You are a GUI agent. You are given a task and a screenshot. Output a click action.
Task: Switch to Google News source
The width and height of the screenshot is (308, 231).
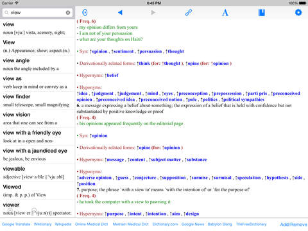[193, 224]
